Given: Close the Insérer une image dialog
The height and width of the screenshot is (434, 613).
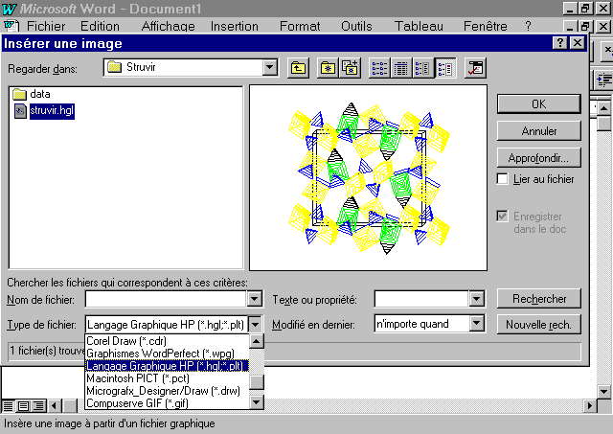Looking at the screenshot, I should [577, 42].
